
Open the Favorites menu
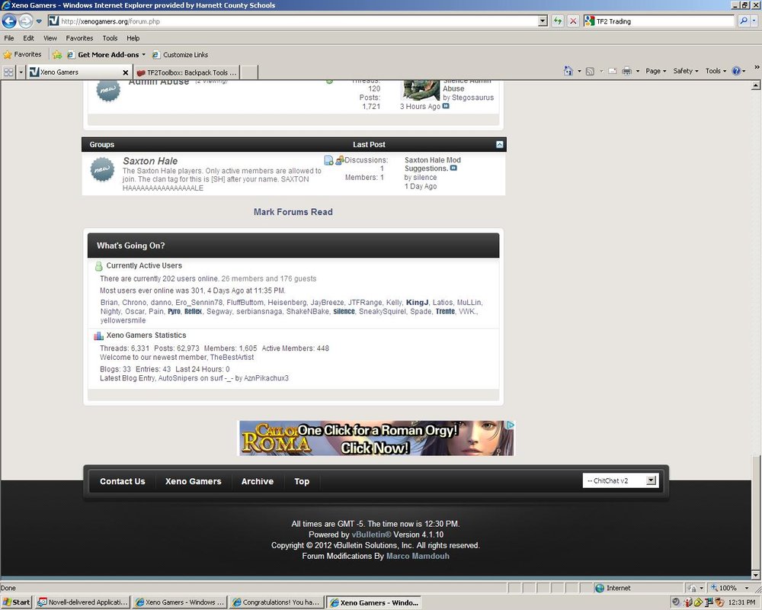tap(79, 38)
